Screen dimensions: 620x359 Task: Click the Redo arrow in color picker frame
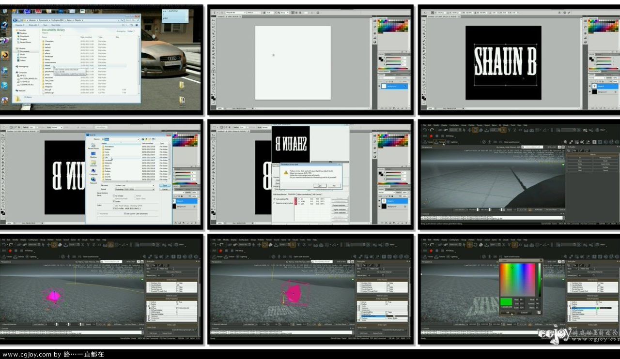click(x=432, y=245)
